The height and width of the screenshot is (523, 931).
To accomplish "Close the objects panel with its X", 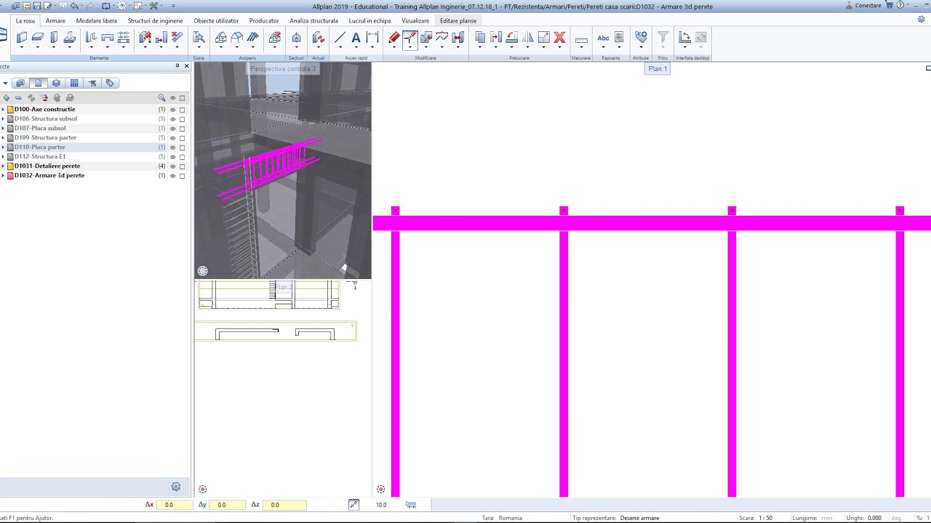I will click(x=186, y=66).
